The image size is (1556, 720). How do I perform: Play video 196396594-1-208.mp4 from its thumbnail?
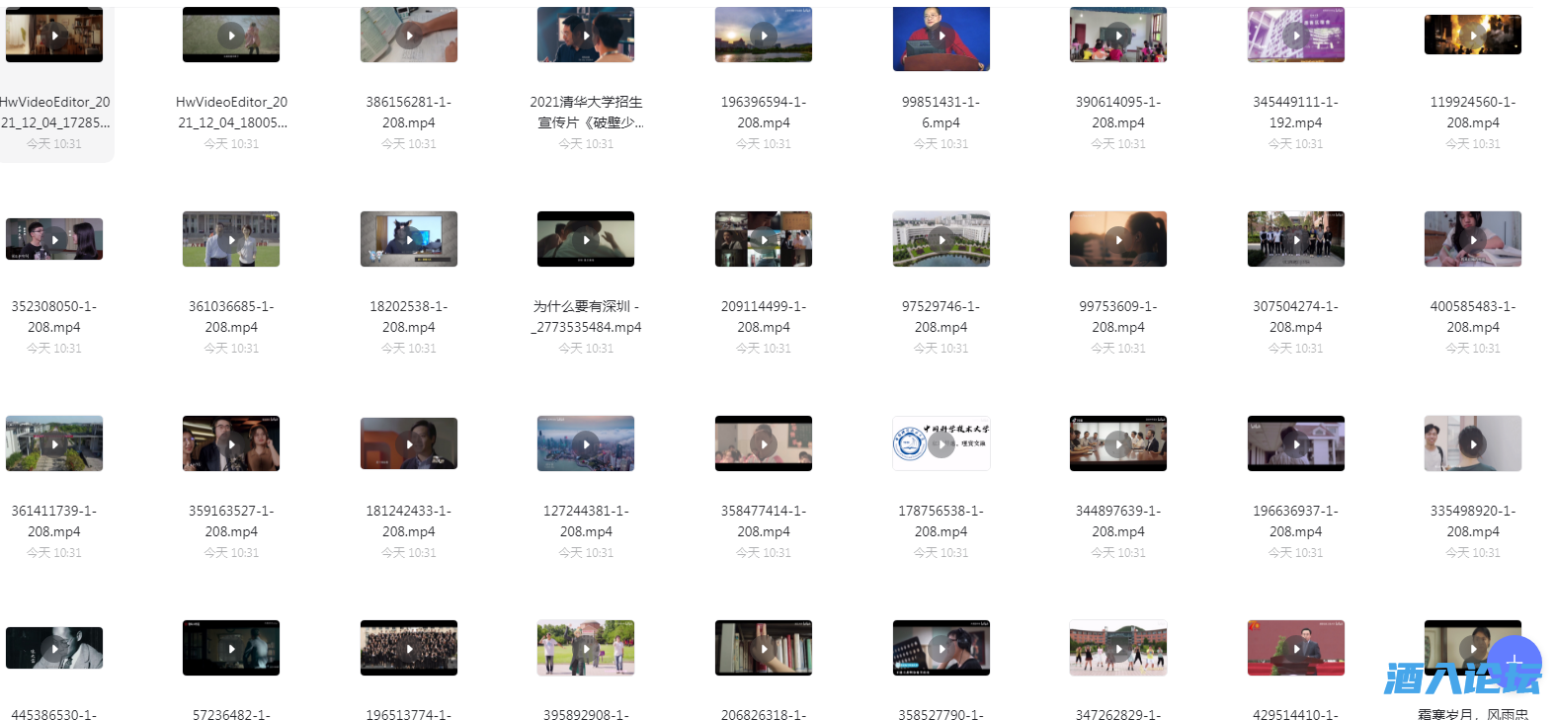click(x=764, y=35)
